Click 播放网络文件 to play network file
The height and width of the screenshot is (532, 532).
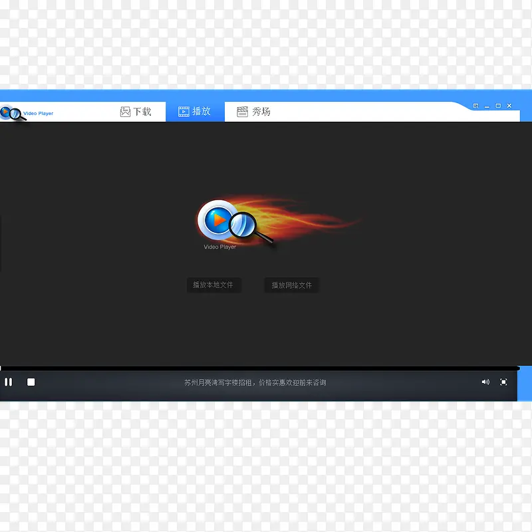[x=291, y=285]
